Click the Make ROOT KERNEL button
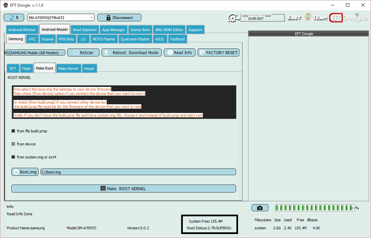 click(x=124, y=189)
